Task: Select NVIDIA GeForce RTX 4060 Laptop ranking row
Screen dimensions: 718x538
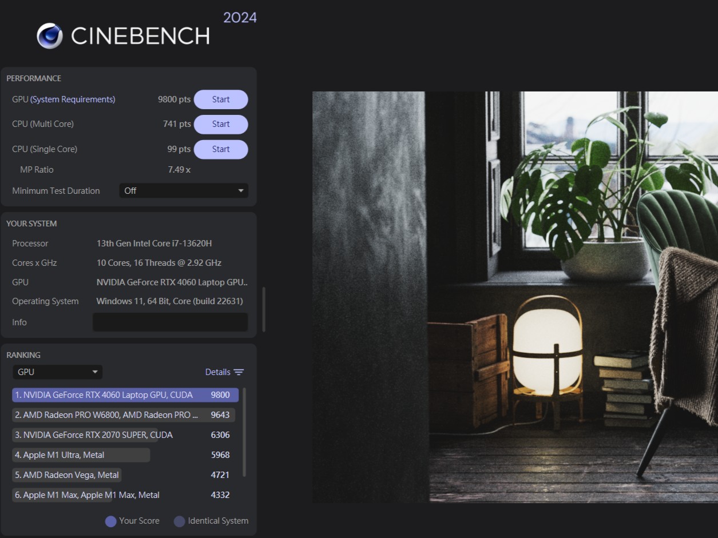Action: pyautogui.click(x=125, y=395)
